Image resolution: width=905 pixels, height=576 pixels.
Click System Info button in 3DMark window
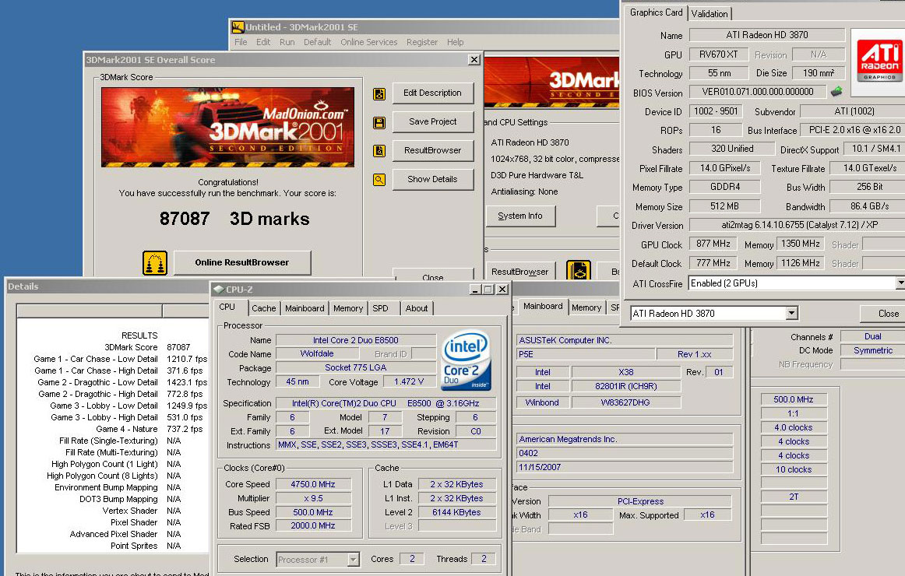pos(520,216)
